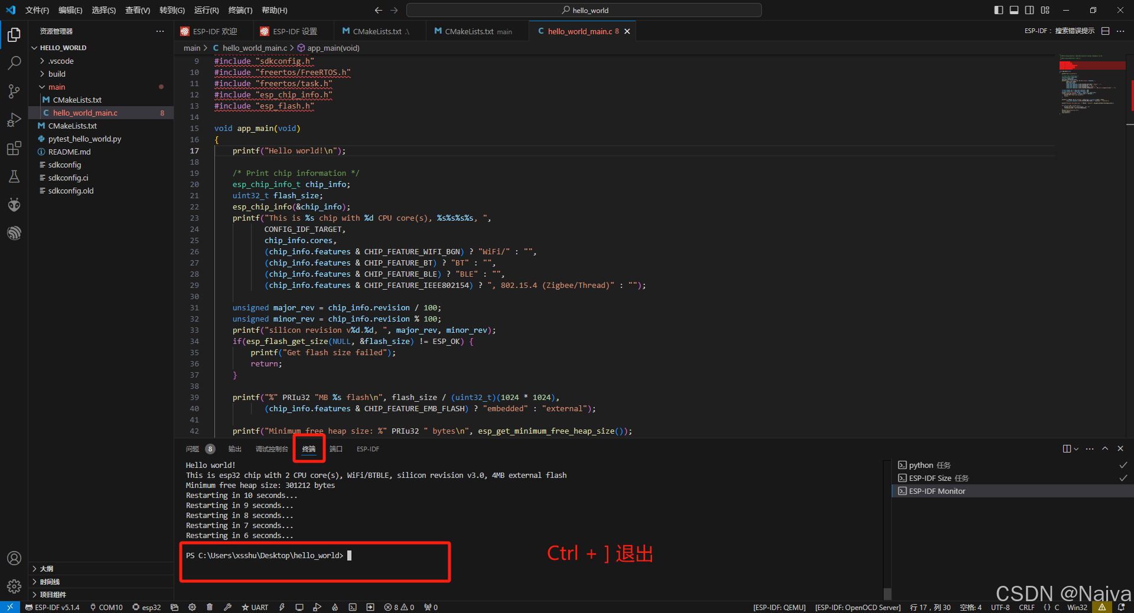1134x613 pixels.
Task: Click the Full Clean trash icon in status bar
Action: pos(210,607)
